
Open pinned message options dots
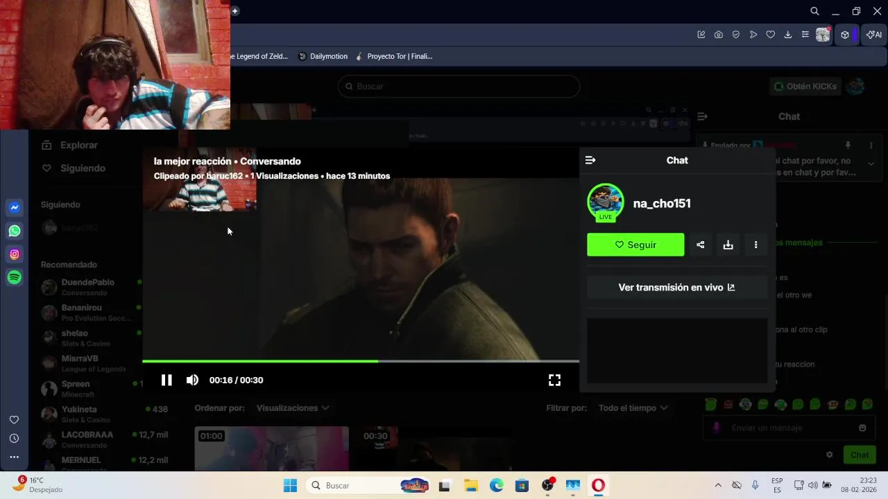coord(871,146)
